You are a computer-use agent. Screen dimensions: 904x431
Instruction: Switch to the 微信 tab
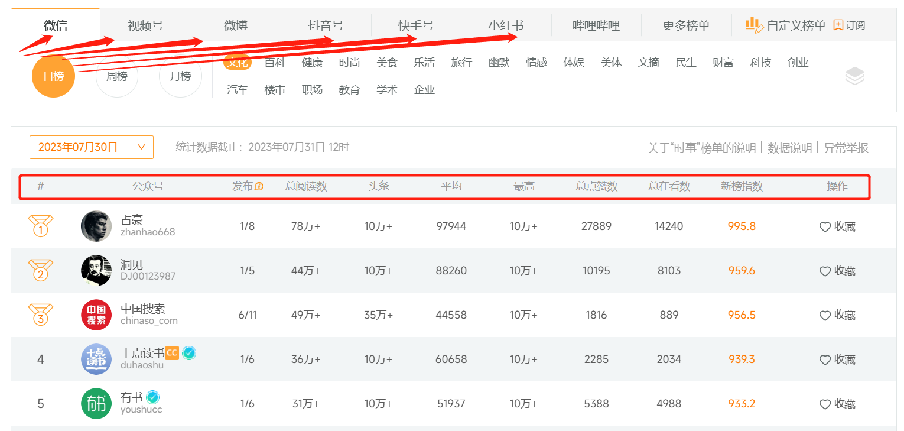(x=56, y=25)
